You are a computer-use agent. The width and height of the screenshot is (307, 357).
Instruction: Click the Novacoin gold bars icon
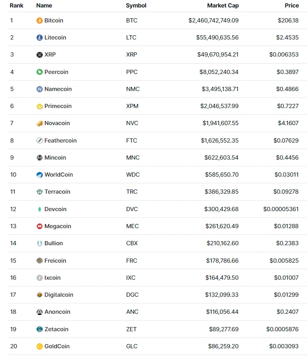coord(39,123)
